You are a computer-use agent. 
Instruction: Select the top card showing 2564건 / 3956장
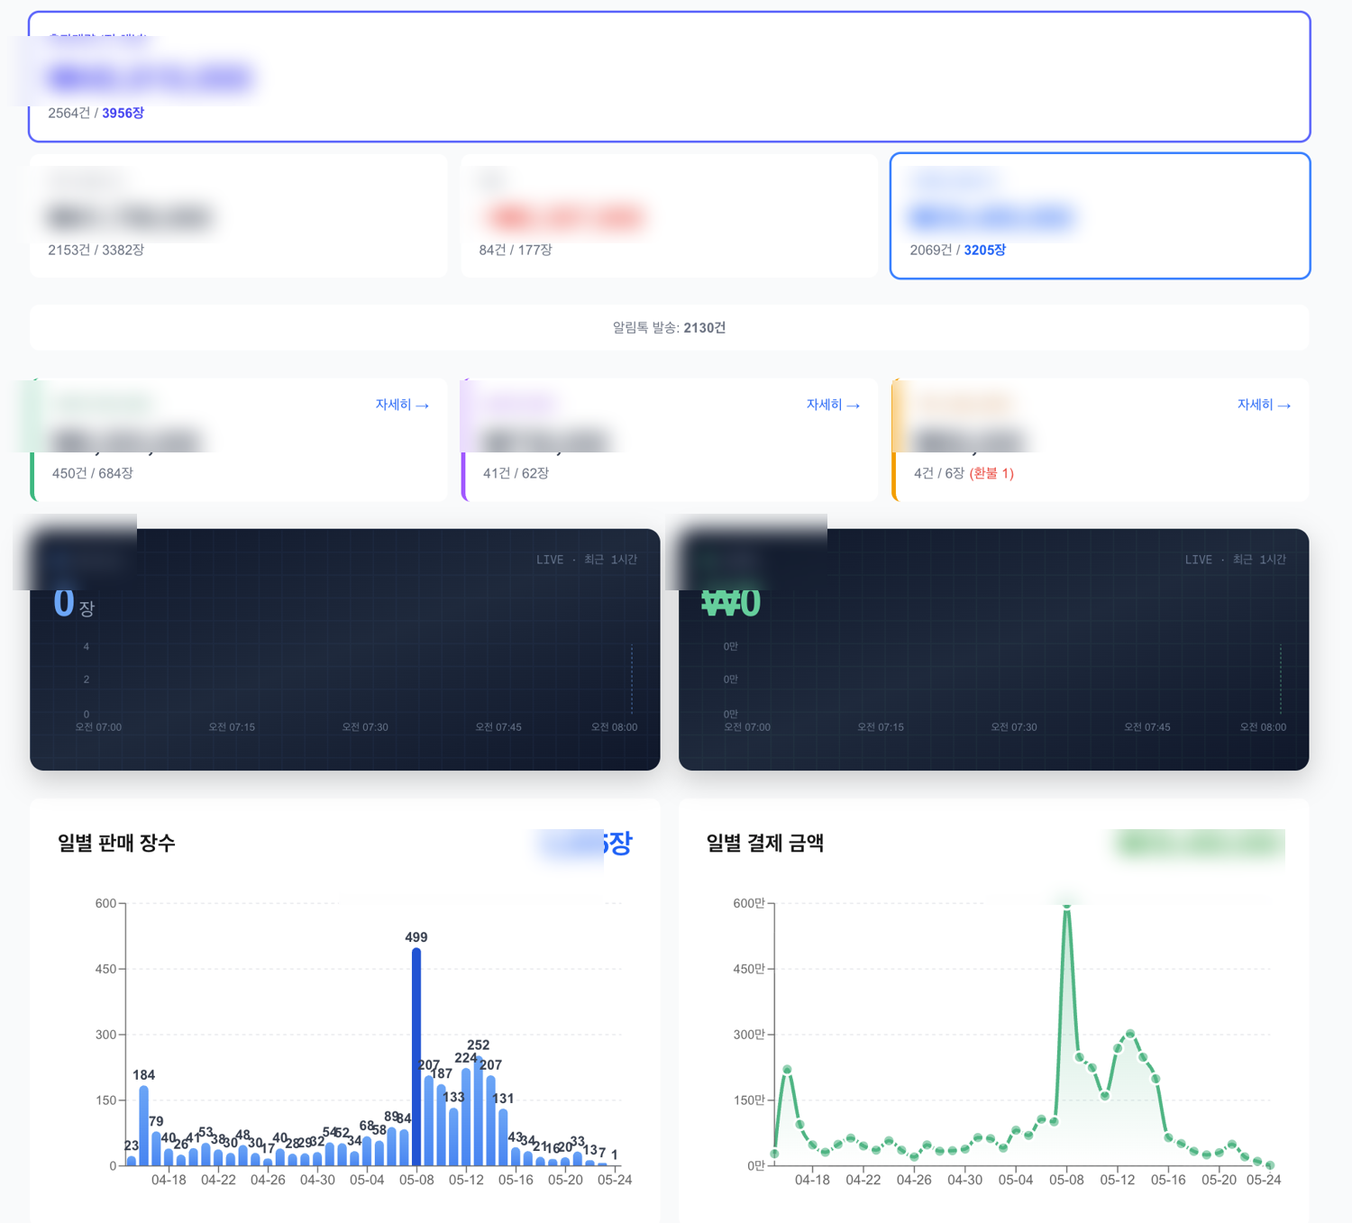pos(669,77)
